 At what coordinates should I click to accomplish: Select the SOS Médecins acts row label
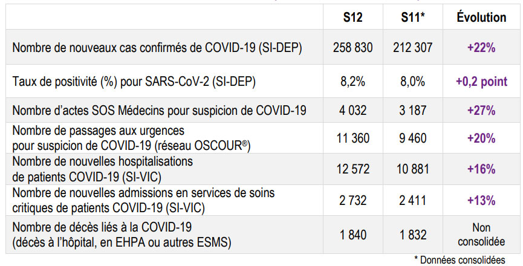coord(159,111)
